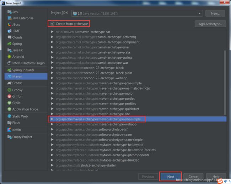The height and width of the screenshot is (184, 231).
Task: Select Spring Initializr project type
Action: (26, 70)
